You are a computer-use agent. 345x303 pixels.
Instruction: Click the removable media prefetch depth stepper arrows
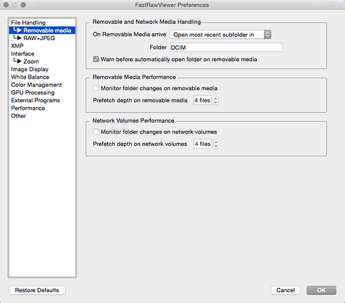216,100
